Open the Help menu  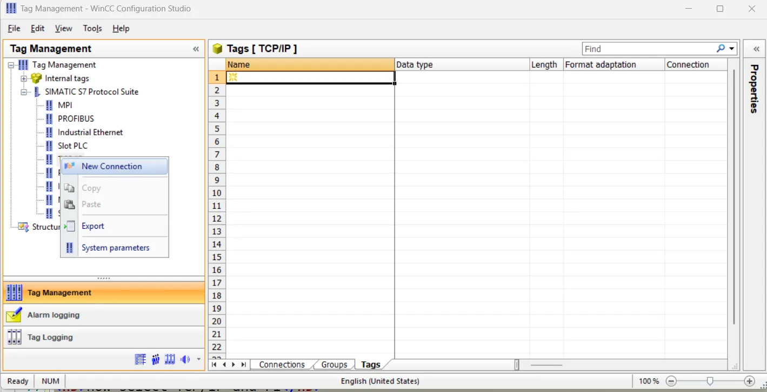coord(121,28)
